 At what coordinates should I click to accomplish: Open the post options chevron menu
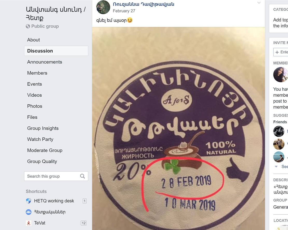tap(259, 3)
